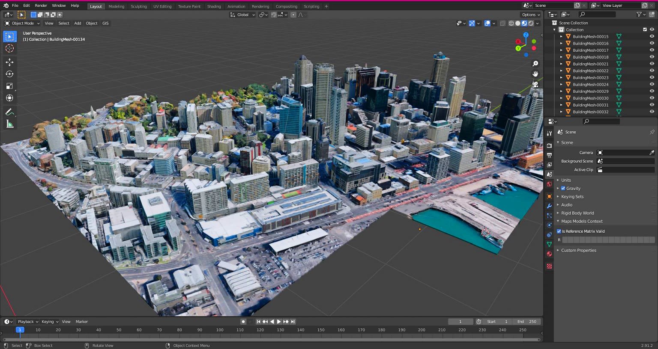Open the GIS menu in the header
The height and width of the screenshot is (349, 658).
click(105, 23)
